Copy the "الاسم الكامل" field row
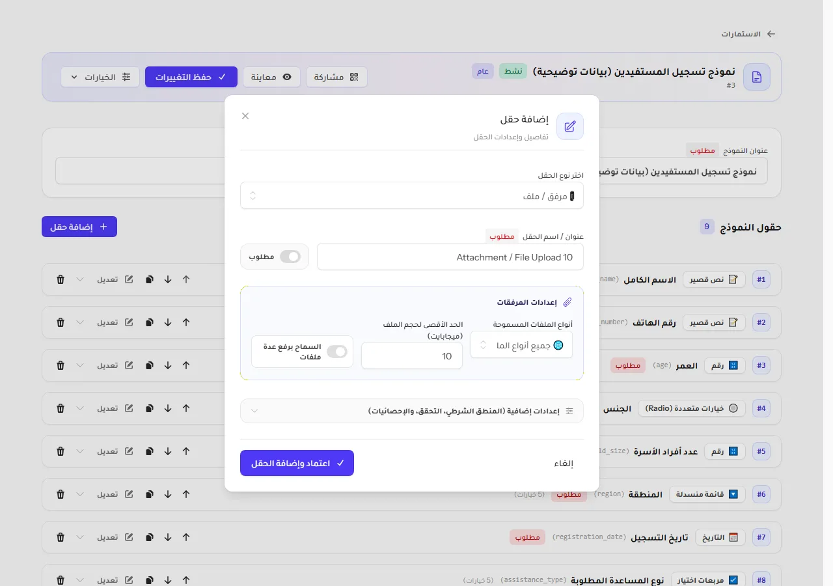 150,279
